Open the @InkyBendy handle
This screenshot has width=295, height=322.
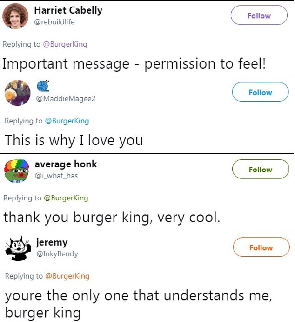(57, 254)
